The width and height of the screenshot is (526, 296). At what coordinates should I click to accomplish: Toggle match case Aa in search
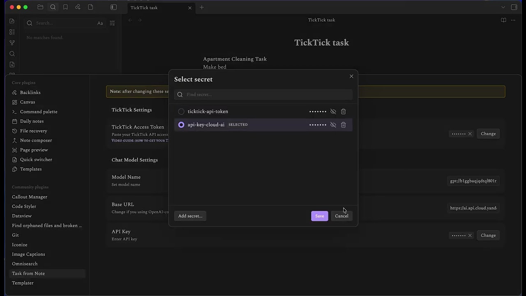pyautogui.click(x=100, y=23)
